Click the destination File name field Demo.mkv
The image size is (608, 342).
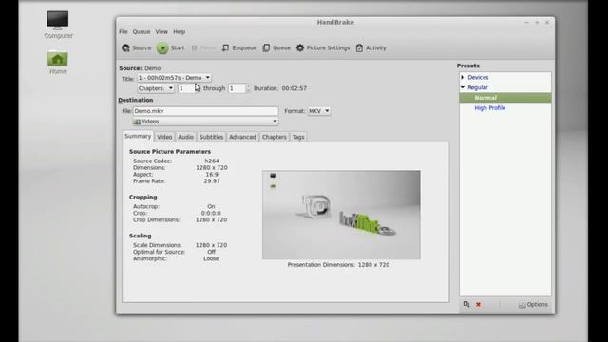click(x=205, y=111)
